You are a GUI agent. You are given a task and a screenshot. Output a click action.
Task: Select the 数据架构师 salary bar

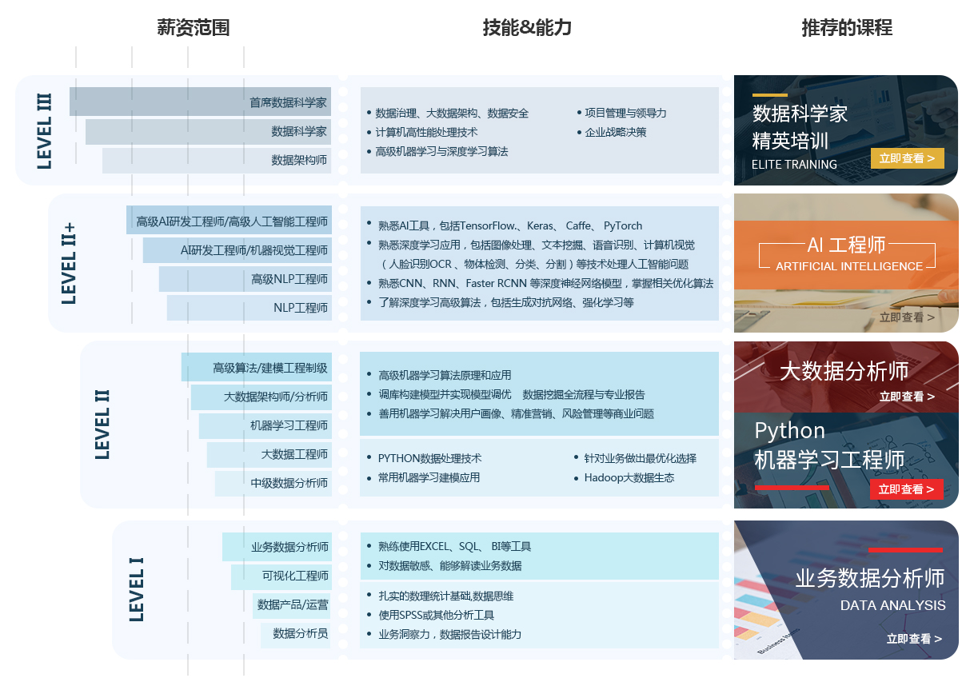click(217, 160)
